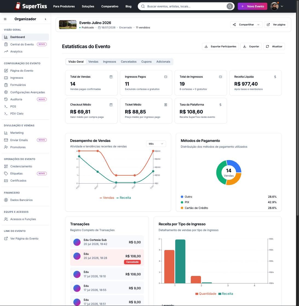This screenshot has width=299, height=306.
Task: Click the Promotores user-plus icon
Action: tap(6, 147)
